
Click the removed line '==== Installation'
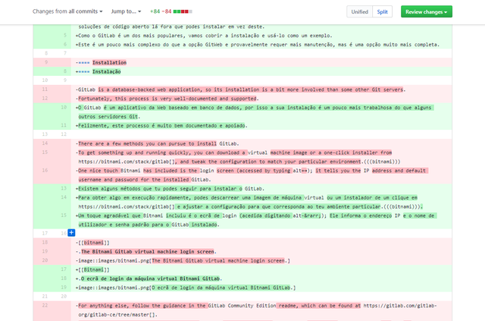click(242, 62)
